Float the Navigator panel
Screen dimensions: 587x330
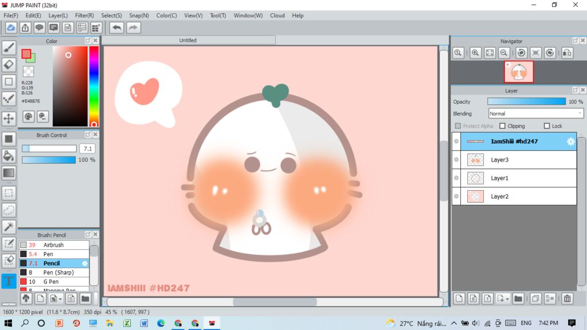click(x=576, y=41)
